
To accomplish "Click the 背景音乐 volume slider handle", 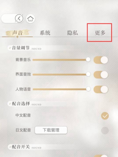I will 88,59.
